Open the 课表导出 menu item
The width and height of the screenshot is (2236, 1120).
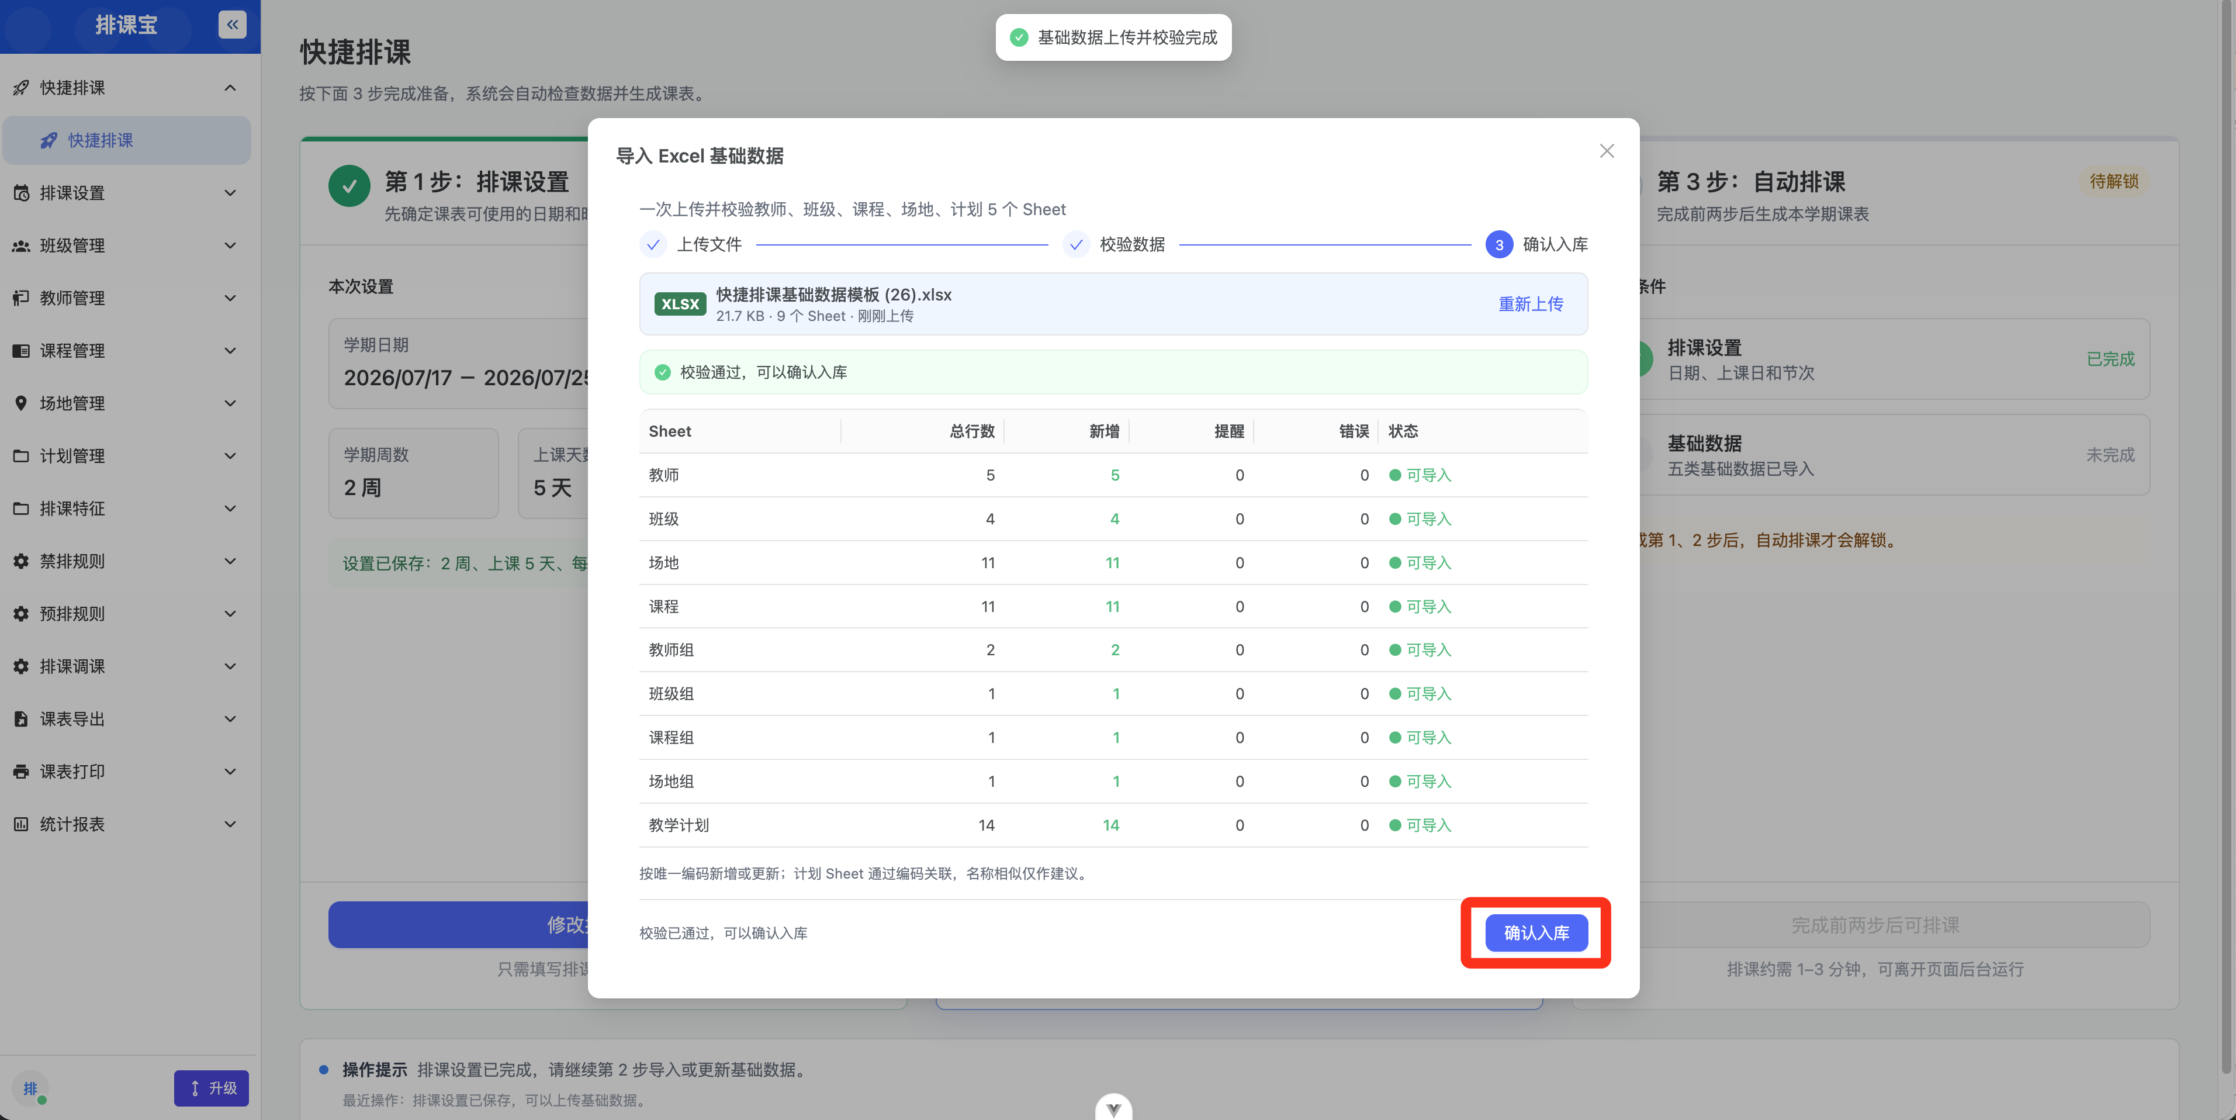tap(127, 719)
